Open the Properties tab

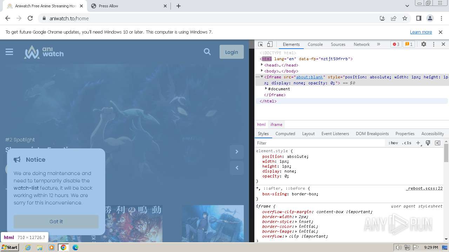[x=405, y=134]
